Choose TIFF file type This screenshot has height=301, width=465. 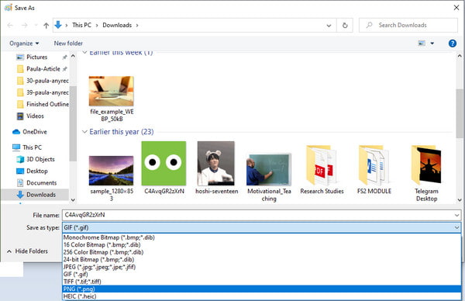point(262,282)
